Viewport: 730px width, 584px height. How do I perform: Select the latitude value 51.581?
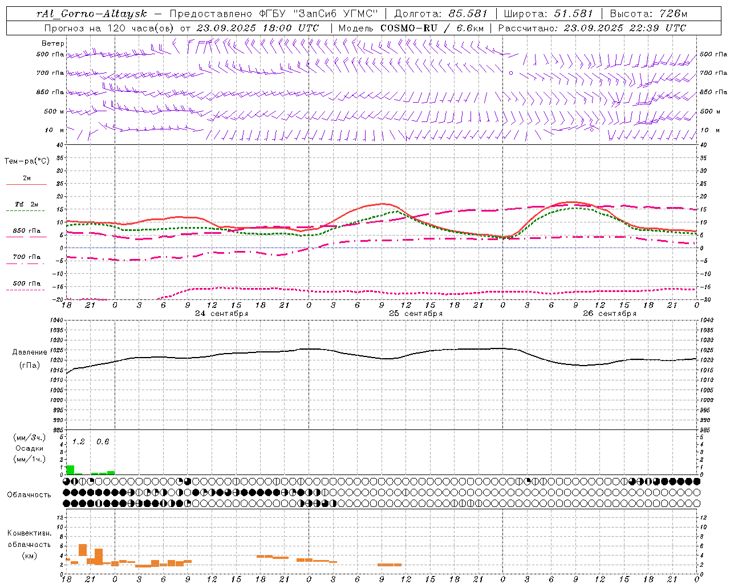click(574, 14)
